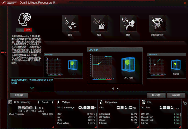Go to previous fan with left arrow
Image resolution: width=188 pixels, height=129 pixels.
[x=113, y=89]
